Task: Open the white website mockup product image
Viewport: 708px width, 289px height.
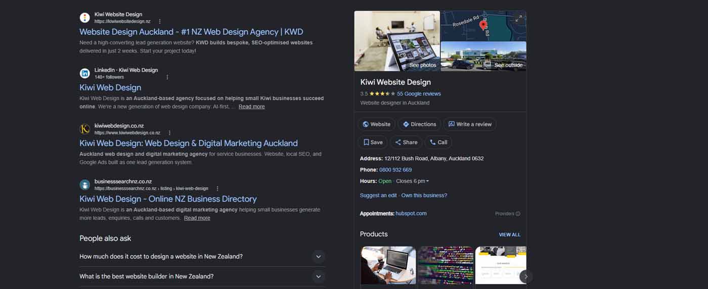Action: click(x=501, y=265)
